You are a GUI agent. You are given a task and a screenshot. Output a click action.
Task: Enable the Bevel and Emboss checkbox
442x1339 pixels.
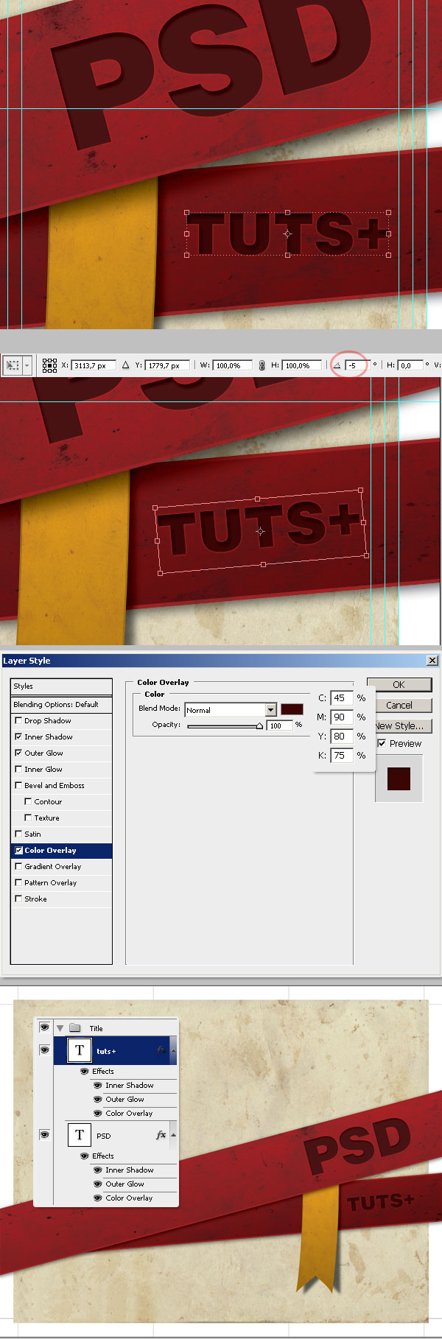coord(18,785)
